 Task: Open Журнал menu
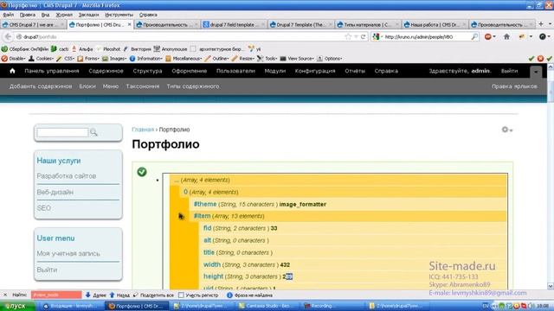pyautogui.click(x=64, y=15)
